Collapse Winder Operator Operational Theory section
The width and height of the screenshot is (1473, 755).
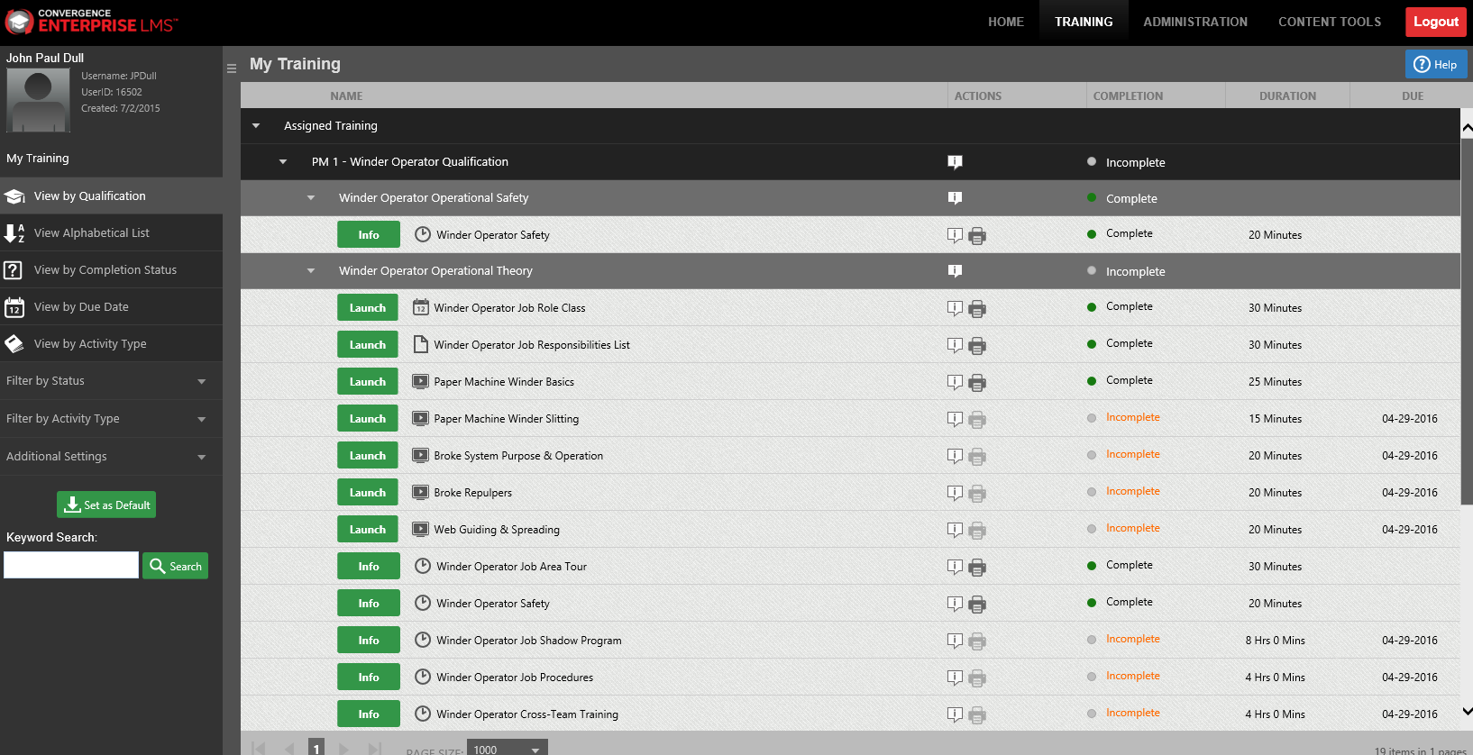pyautogui.click(x=311, y=271)
